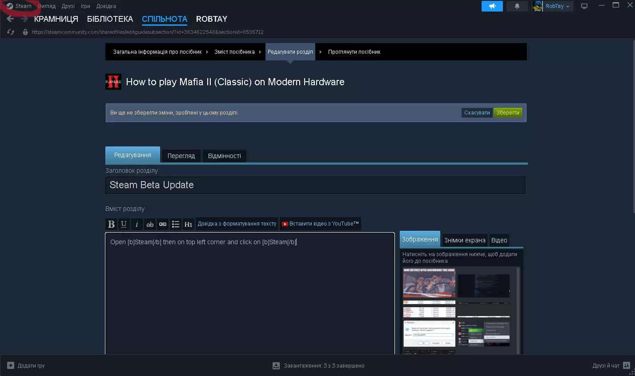This screenshot has width=635, height=376.
Task: Click the padlock security icon
Action: [x=25, y=32]
